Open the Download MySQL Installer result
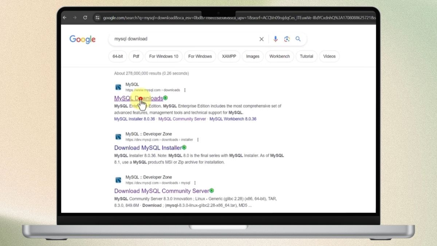 pyautogui.click(x=148, y=148)
